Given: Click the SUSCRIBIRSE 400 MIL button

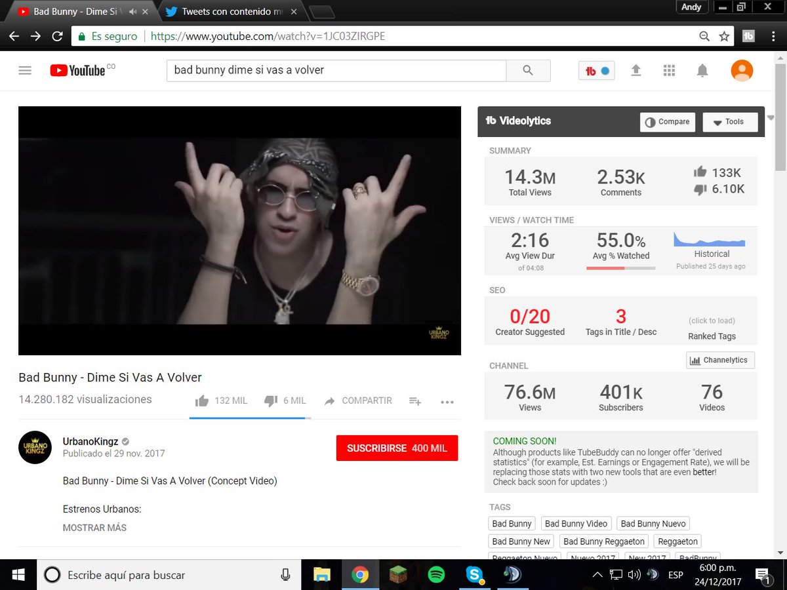Looking at the screenshot, I should [x=397, y=448].
